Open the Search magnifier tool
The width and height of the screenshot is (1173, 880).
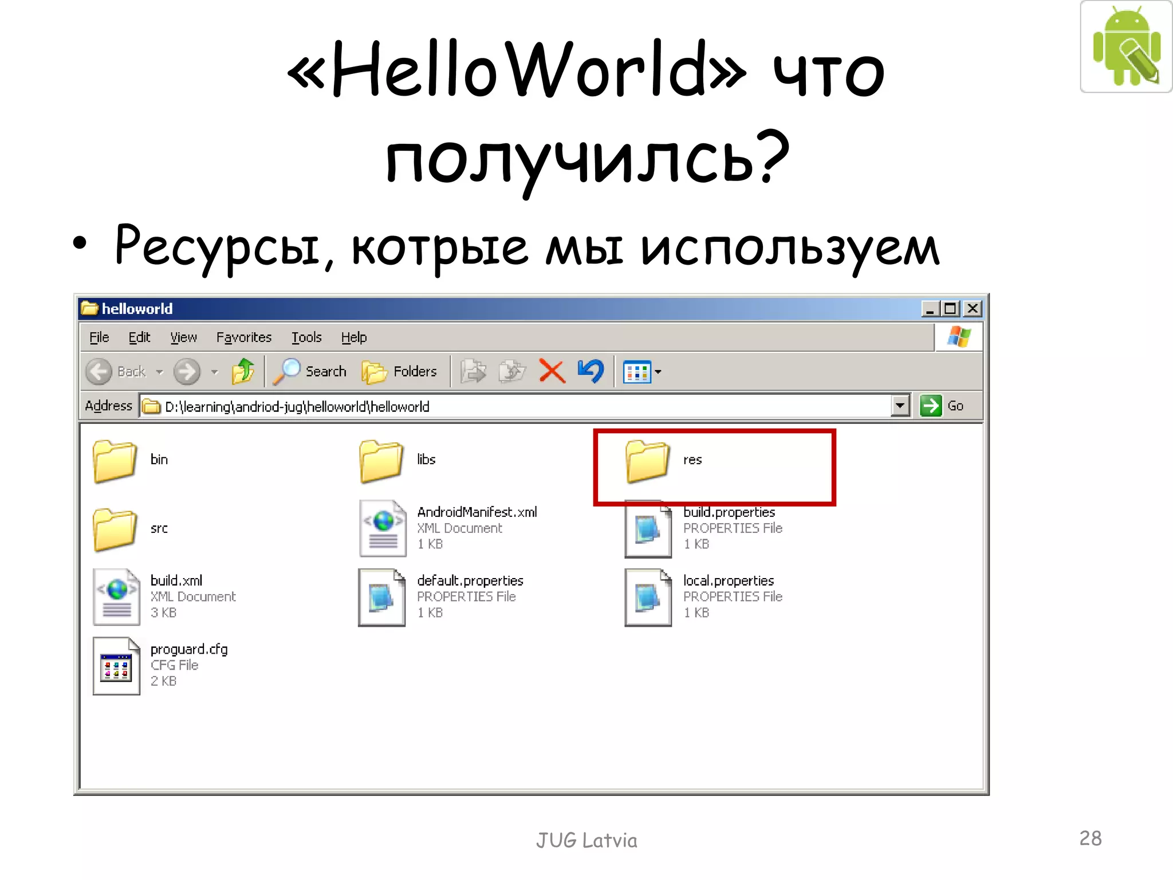(x=309, y=371)
